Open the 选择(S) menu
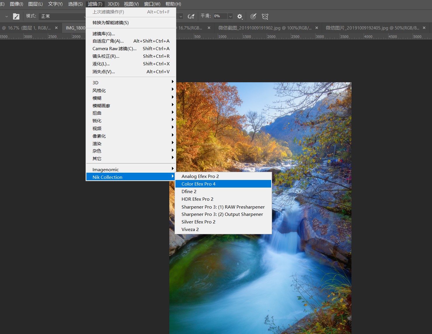 [x=75, y=4]
